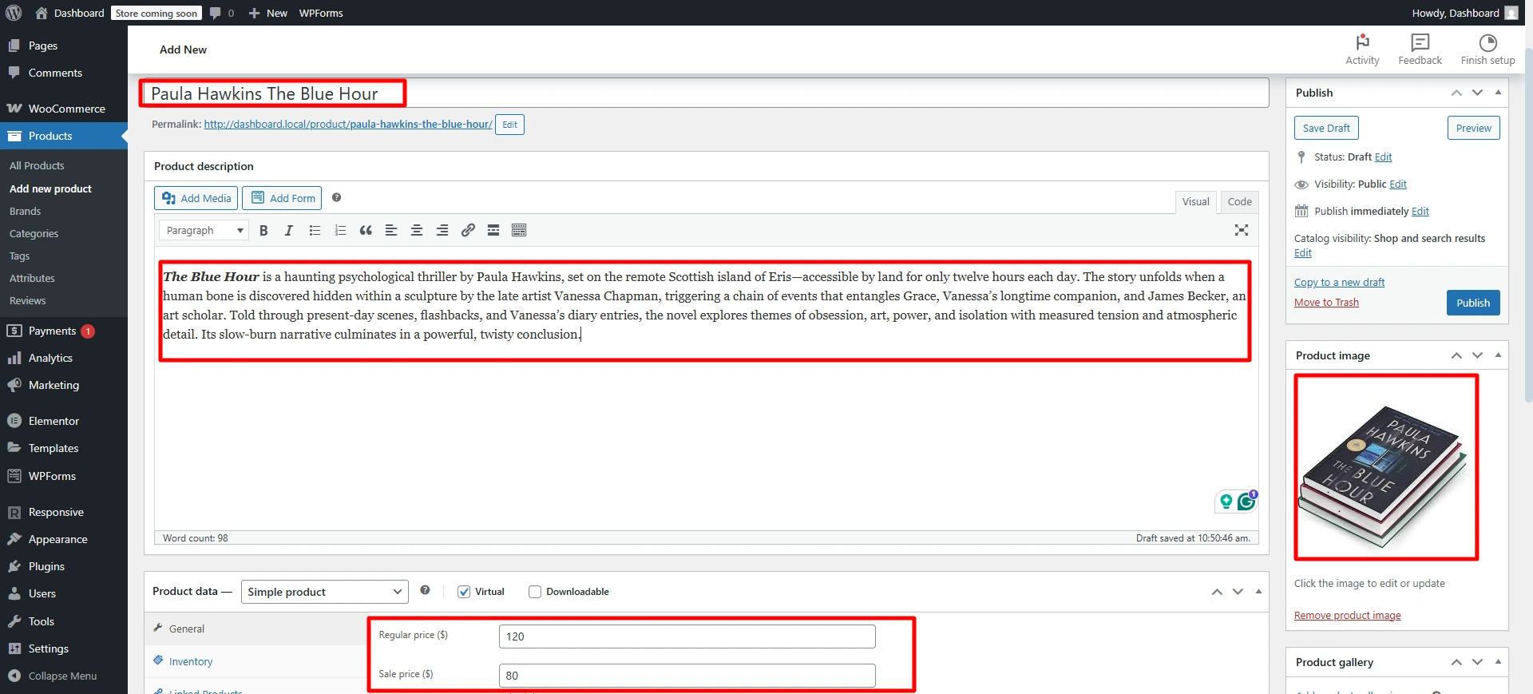Click the Publish button
Screen dimensions: 1533x694
pos(1473,303)
